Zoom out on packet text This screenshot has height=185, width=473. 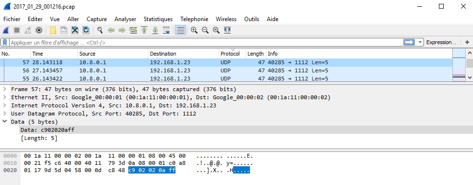205,30
